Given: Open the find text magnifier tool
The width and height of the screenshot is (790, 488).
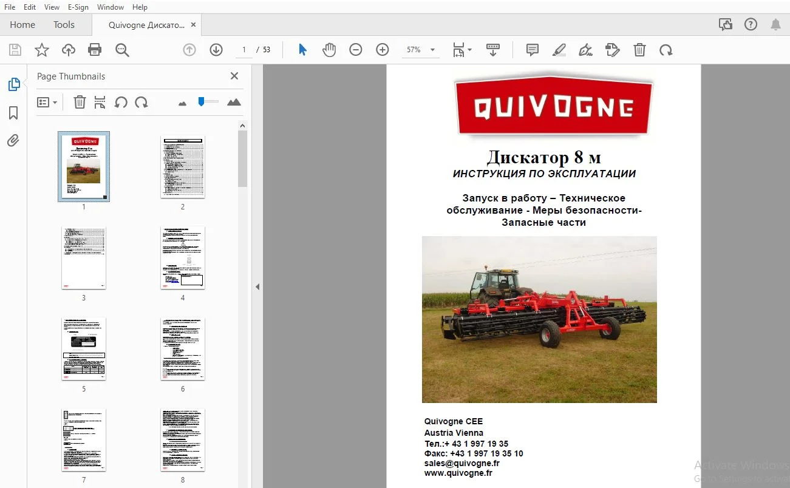Looking at the screenshot, I should click(x=122, y=50).
